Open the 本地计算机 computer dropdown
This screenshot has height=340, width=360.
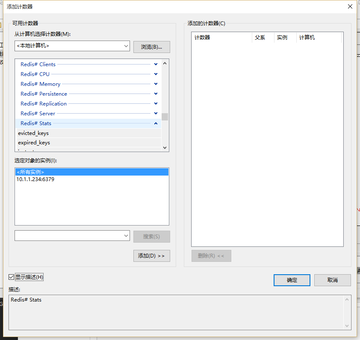coord(126,46)
